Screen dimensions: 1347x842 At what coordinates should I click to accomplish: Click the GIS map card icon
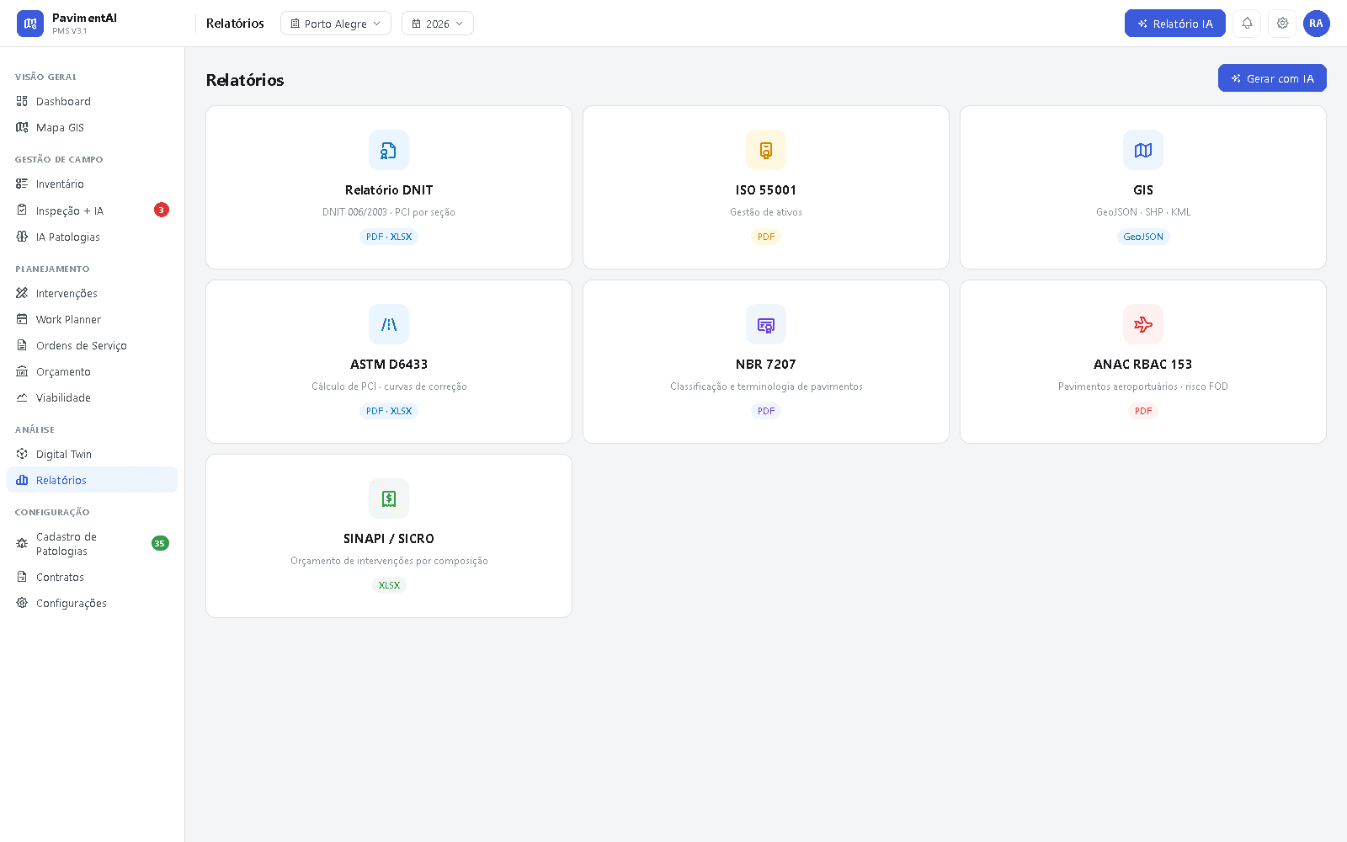click(1143, 150)
